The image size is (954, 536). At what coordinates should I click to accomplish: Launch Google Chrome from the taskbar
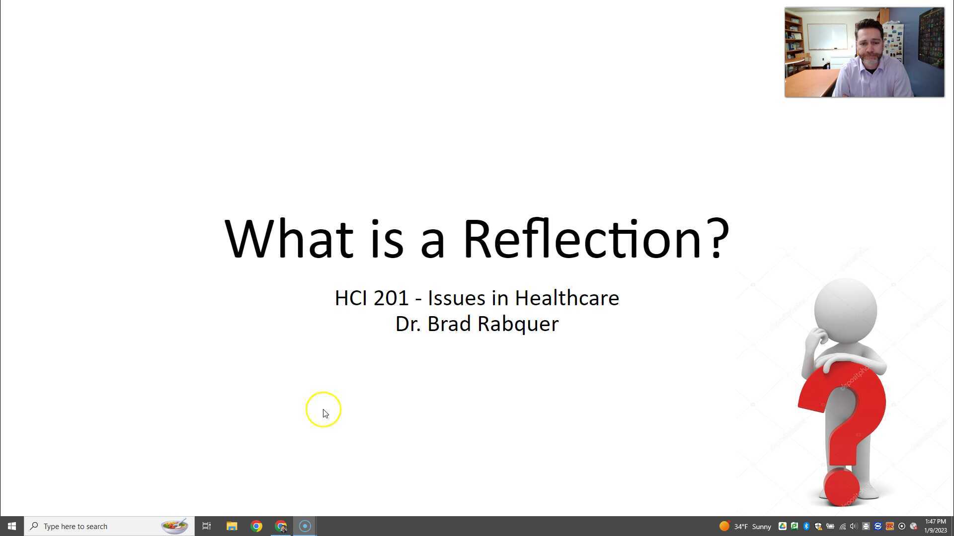tap(256, 526)
